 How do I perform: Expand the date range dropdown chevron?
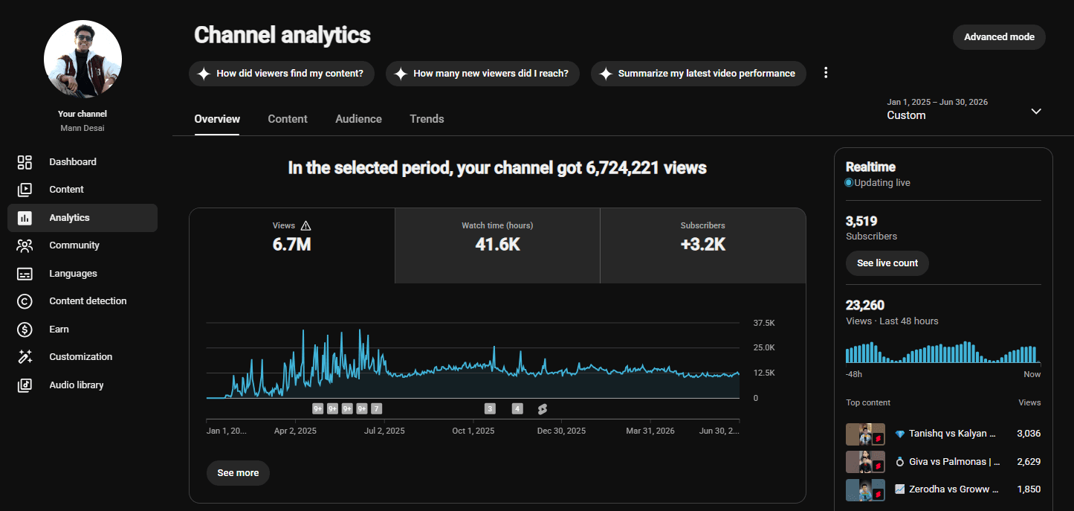click(x=1036, y=111)
